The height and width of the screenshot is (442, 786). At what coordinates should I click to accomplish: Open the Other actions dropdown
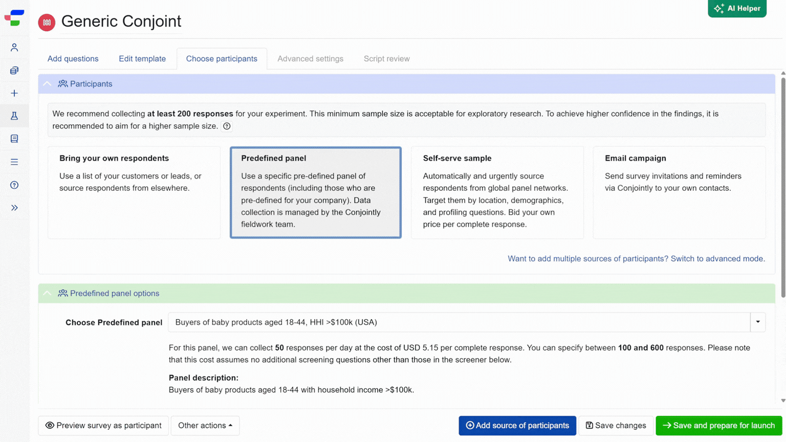[205, 426]
